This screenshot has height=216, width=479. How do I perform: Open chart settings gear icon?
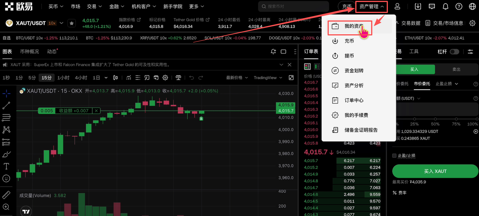tap(165, 77)
